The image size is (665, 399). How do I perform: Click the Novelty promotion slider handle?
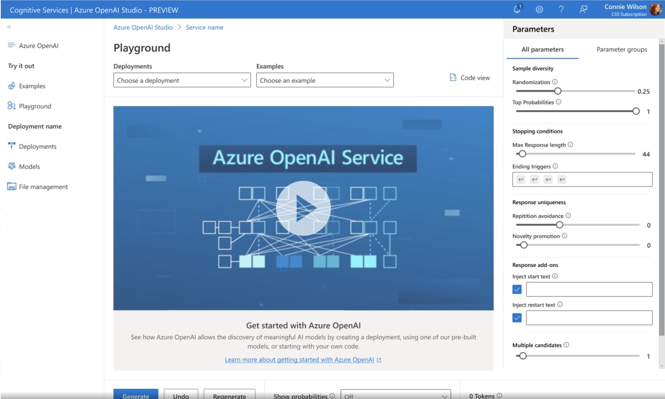point(524,245)
